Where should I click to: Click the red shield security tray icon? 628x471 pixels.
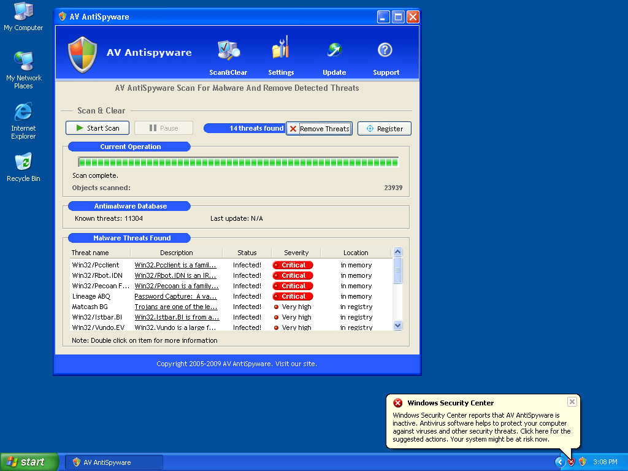(571, 462)
